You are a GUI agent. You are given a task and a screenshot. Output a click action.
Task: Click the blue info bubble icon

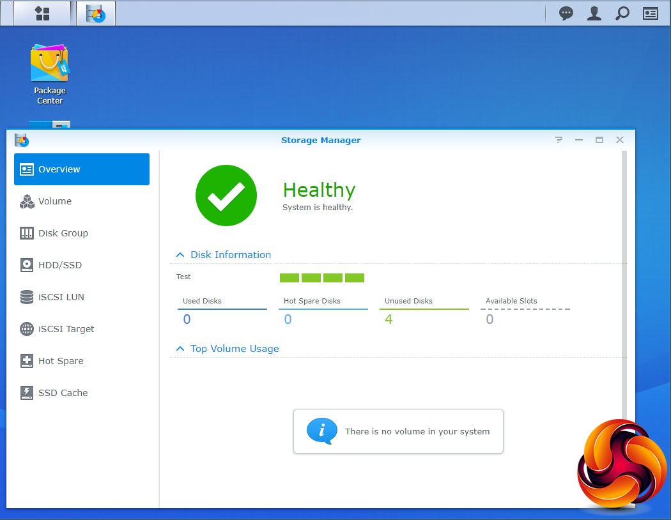coord(322,431)
